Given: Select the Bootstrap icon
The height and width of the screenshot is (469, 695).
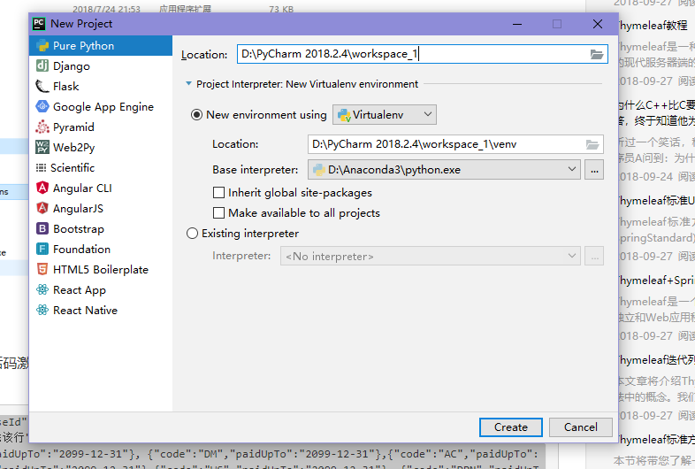Looking at the screenshot, I should click(x=42, y=228).
